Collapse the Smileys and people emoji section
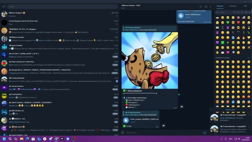252x142 pixels. (x=249, y=58)
